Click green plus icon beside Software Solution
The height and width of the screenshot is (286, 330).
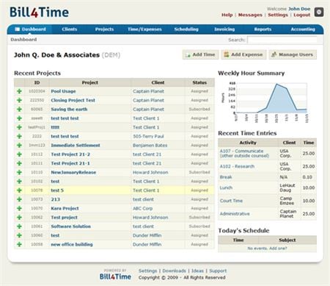click(19, 226)
